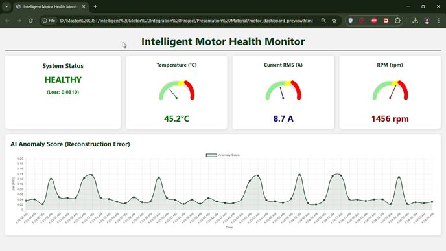The height and width of the screenshot is (251, 446).
Task: Go back to the previous page
Action: click(x=7, y=21)
